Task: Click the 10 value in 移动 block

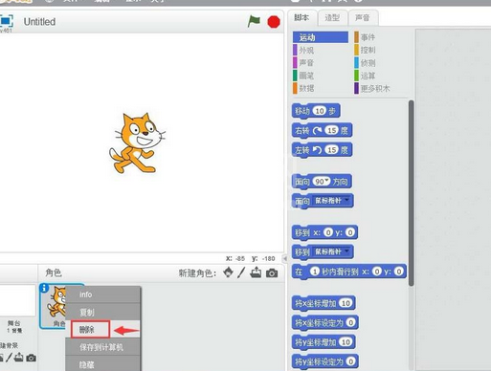Action: (320, 111)
